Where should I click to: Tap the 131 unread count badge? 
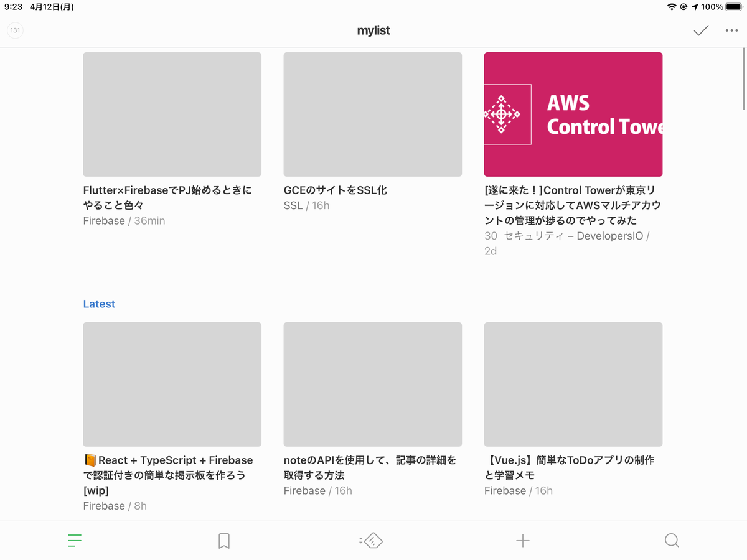[15, 30]
